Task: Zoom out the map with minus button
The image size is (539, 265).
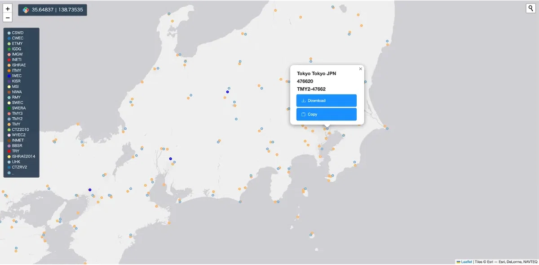Action: tap(8, 18)
